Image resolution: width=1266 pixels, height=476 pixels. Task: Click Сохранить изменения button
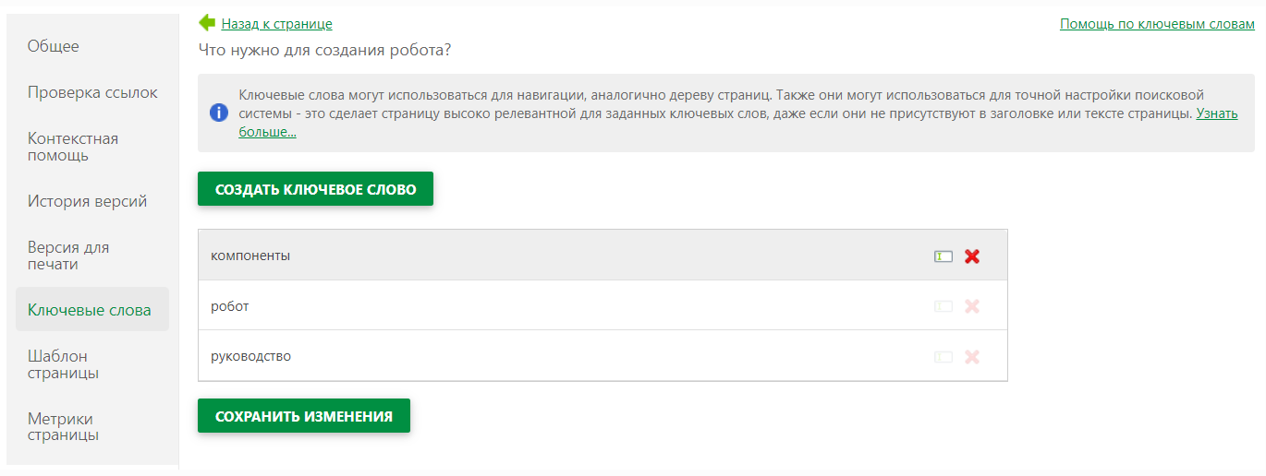(303, 416)
